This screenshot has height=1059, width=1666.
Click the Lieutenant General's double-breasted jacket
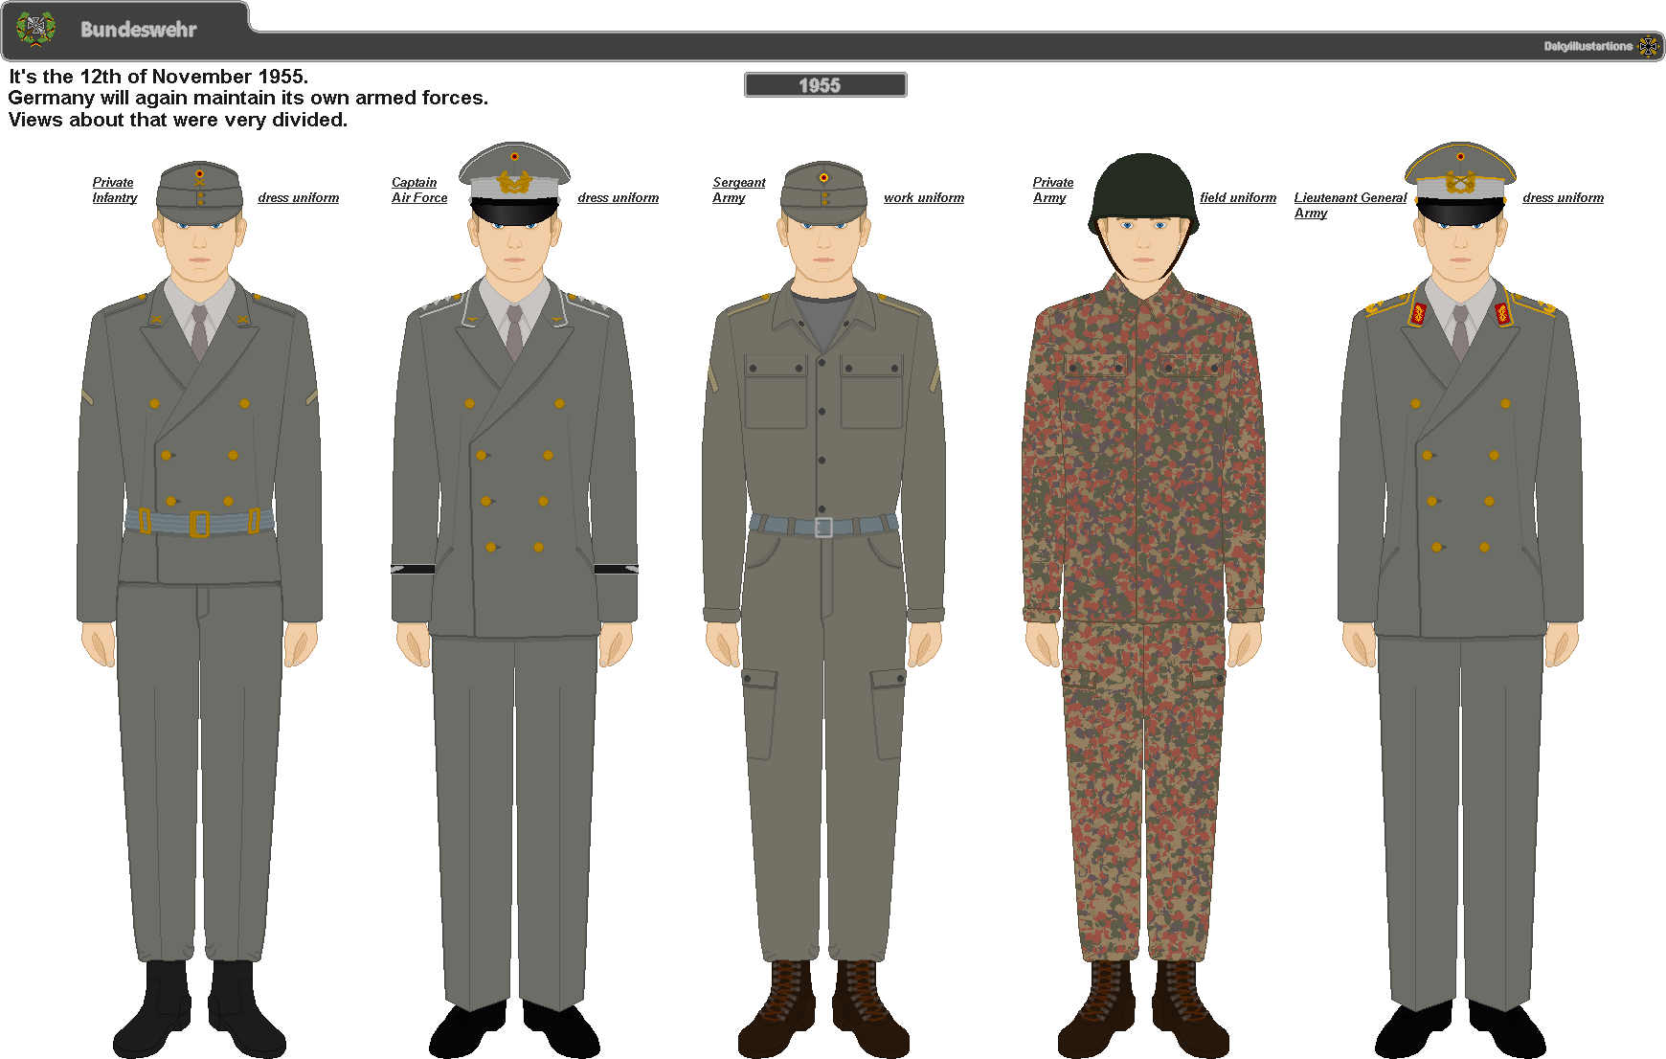pos(1460,460)
